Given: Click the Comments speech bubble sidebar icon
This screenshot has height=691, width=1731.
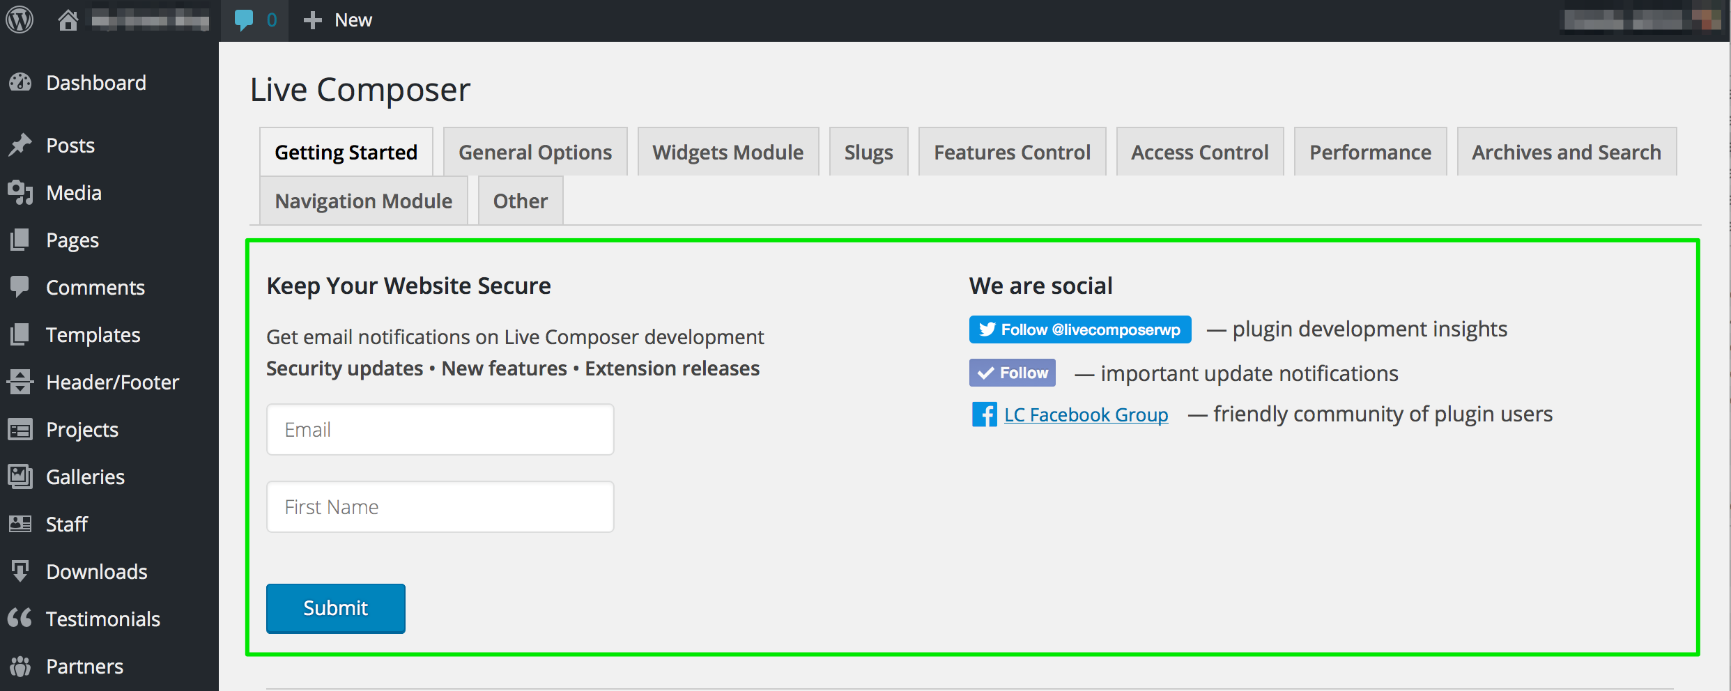Looking at the screenshot, I should pos(21,287).
